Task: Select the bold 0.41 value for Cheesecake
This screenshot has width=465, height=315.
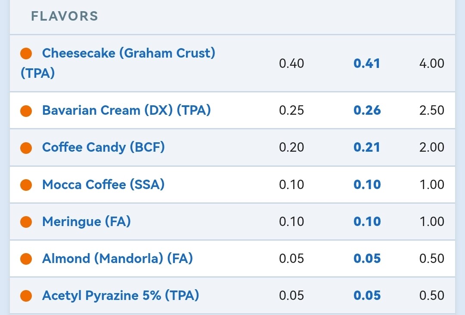Action: click(367, 63)
